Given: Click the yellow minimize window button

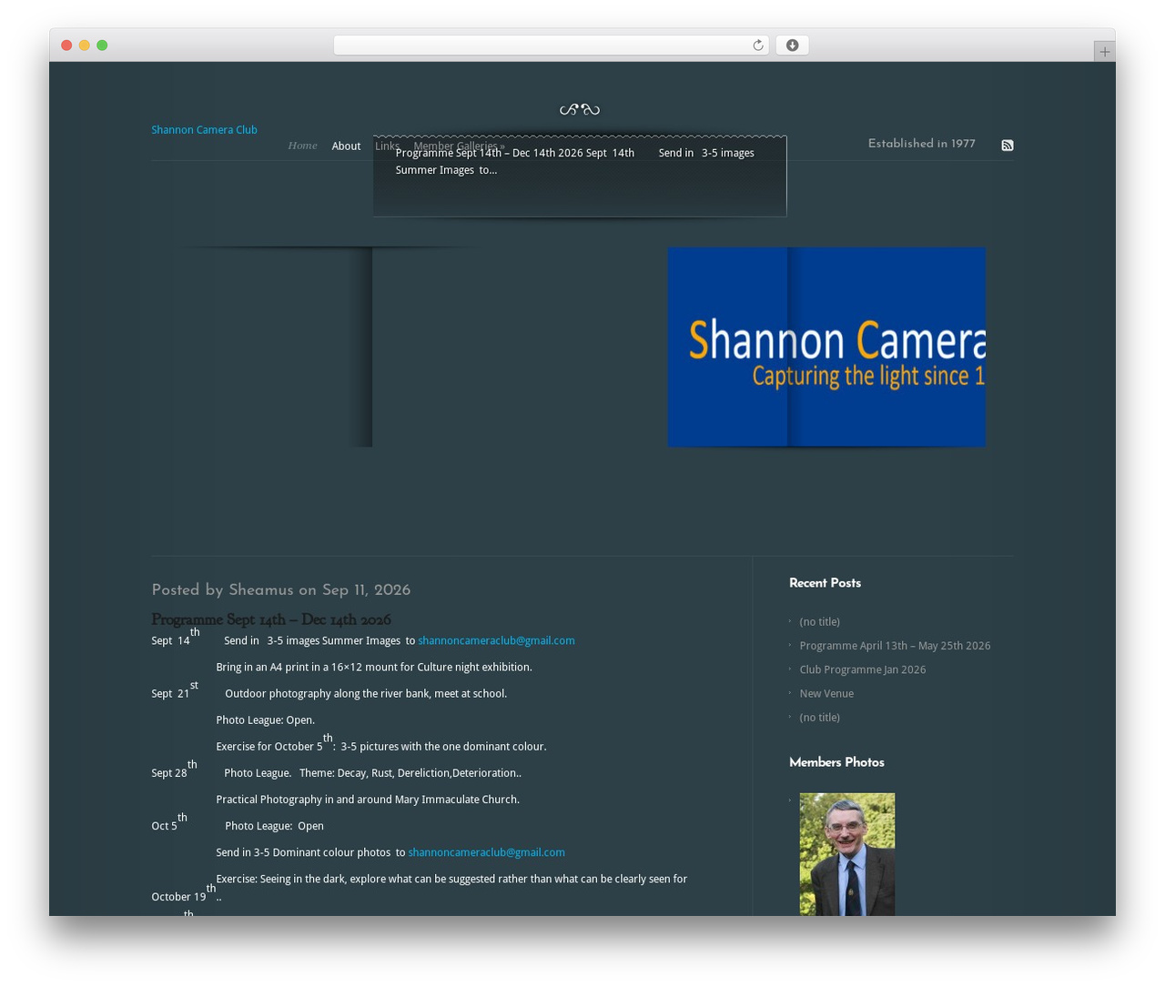Looking at the screenshot, I should tap(84, 45).
